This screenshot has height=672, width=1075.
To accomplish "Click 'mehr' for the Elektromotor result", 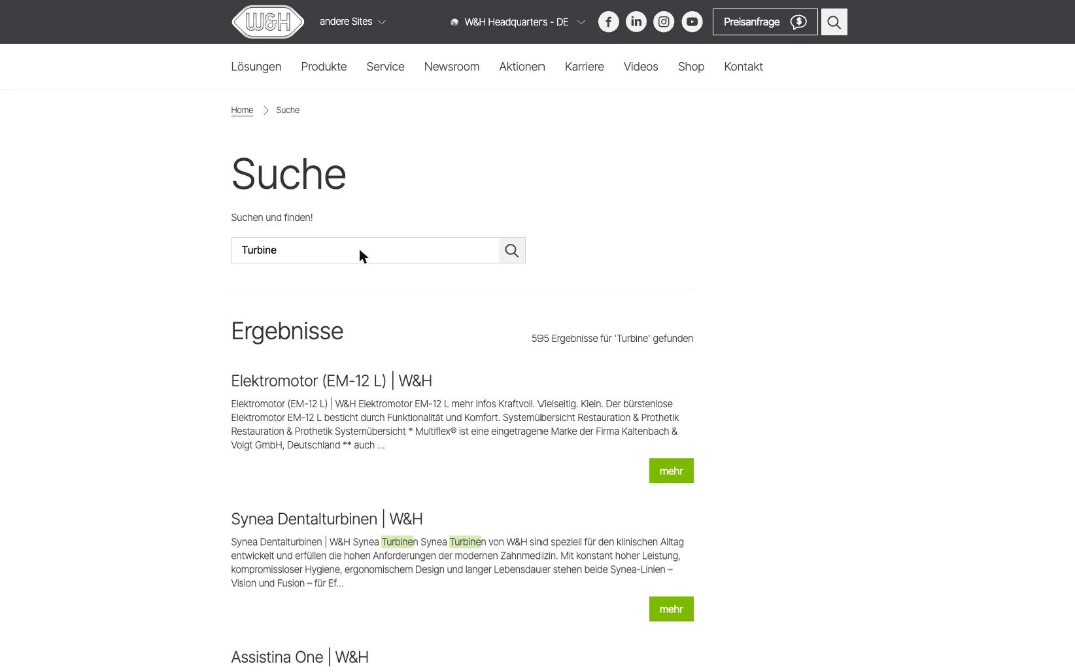I will point(671,471).
